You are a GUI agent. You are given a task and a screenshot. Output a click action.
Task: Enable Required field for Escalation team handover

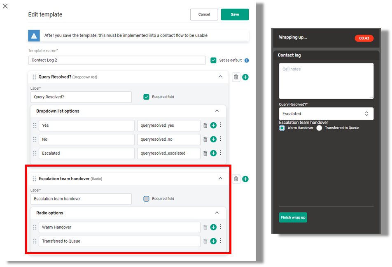point(146,199)
